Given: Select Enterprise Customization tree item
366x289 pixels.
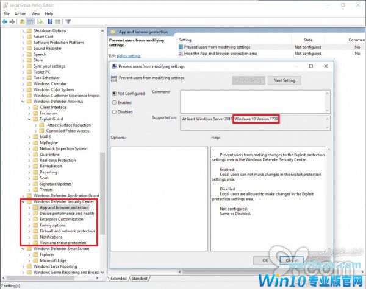Looking at the screenshot, I should tap(62, 219).
